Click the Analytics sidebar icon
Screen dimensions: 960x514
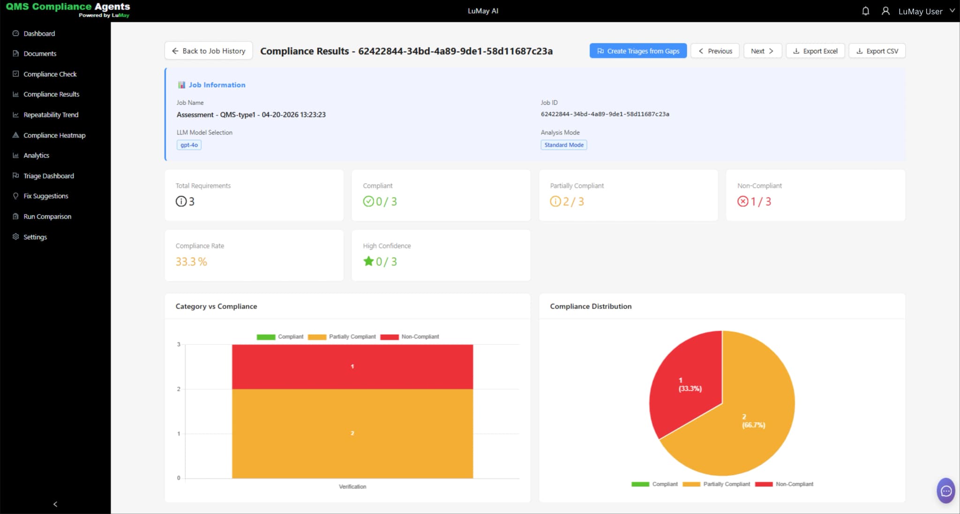[x=15, y=156]
